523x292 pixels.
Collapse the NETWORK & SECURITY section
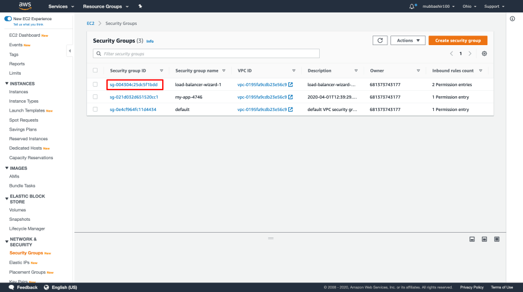coord(7,242)
